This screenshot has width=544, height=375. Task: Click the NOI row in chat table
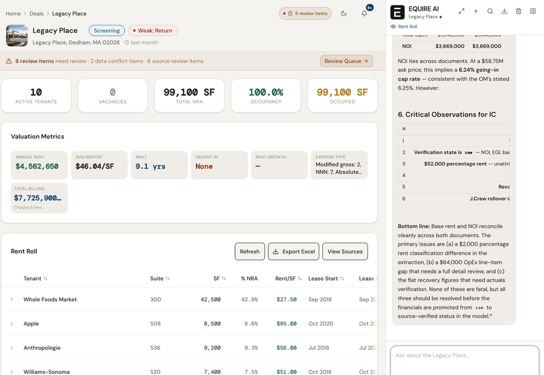click(454, 46)
